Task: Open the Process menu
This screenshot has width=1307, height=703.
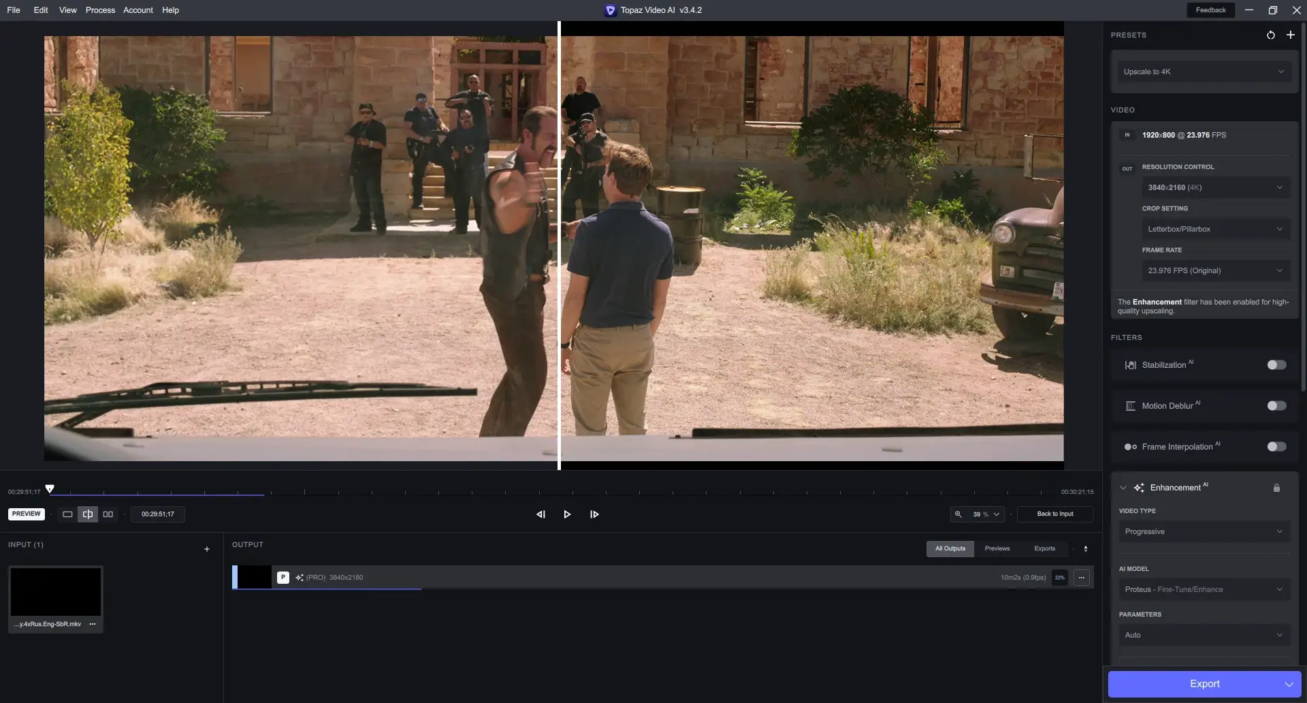Action: (100, 10)
